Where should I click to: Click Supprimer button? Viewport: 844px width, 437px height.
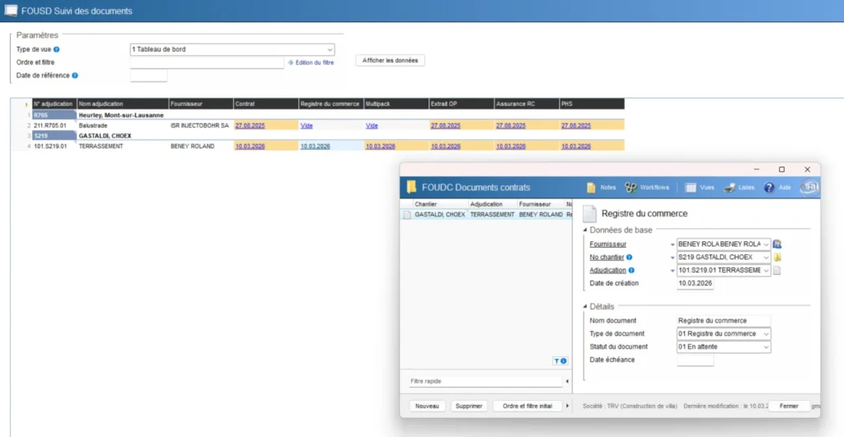(469, 406)
